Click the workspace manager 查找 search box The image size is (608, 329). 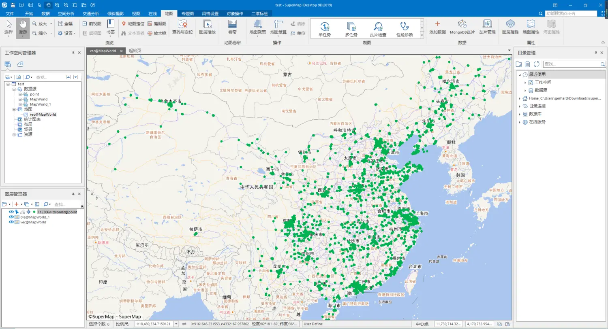point(49,77)
